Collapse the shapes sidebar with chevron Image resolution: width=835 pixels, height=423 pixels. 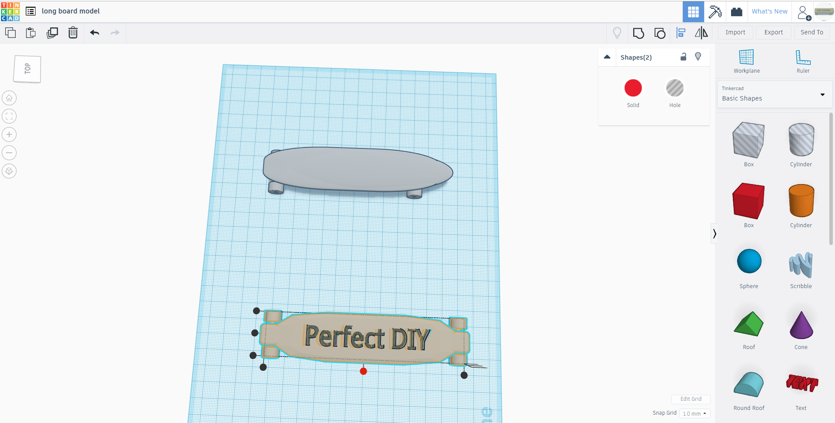714,234
